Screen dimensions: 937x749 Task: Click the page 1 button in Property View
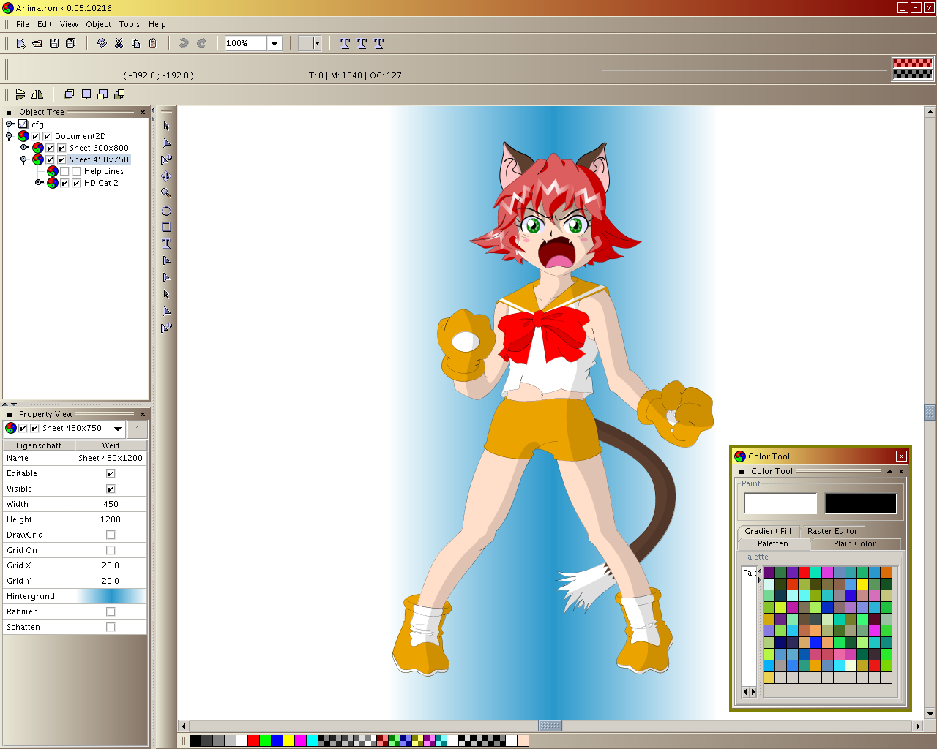coord(138,429)
